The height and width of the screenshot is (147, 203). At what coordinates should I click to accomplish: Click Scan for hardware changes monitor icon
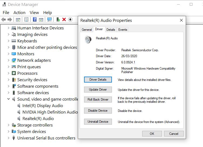coord(49,19)
